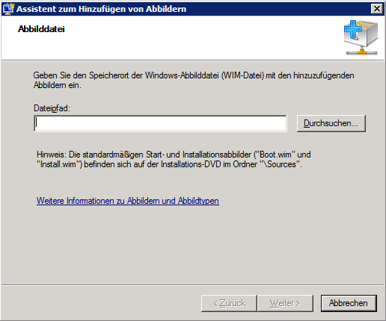386x321 pixels.
Task: Click the "\Sources" folder name in the hint
Action: (x=280, y=164)
